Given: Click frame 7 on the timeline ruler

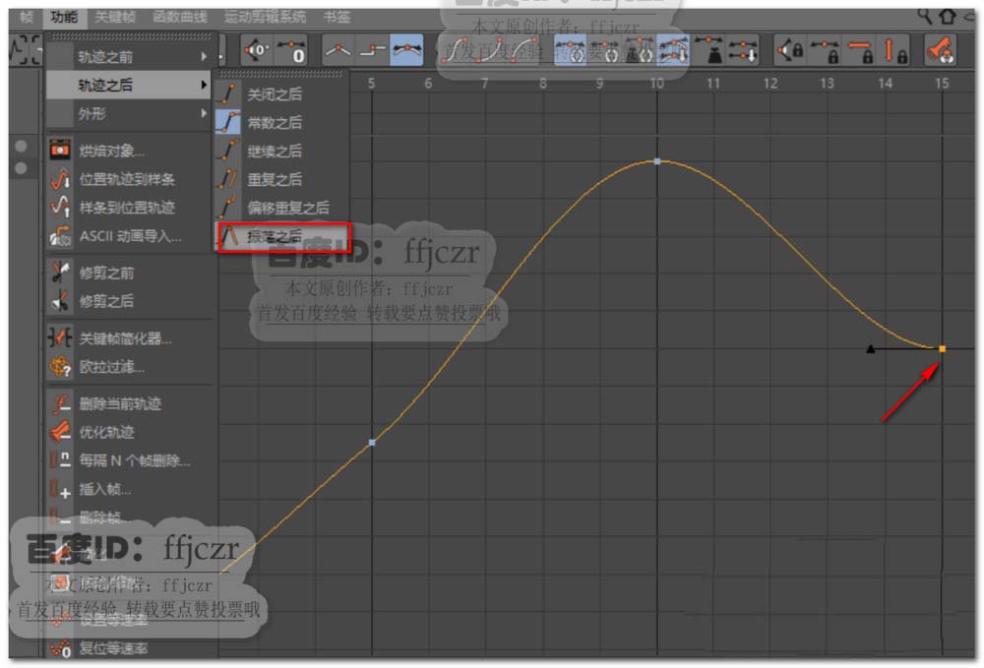Looking at the screenshot, I should click(x=484, y=84).
